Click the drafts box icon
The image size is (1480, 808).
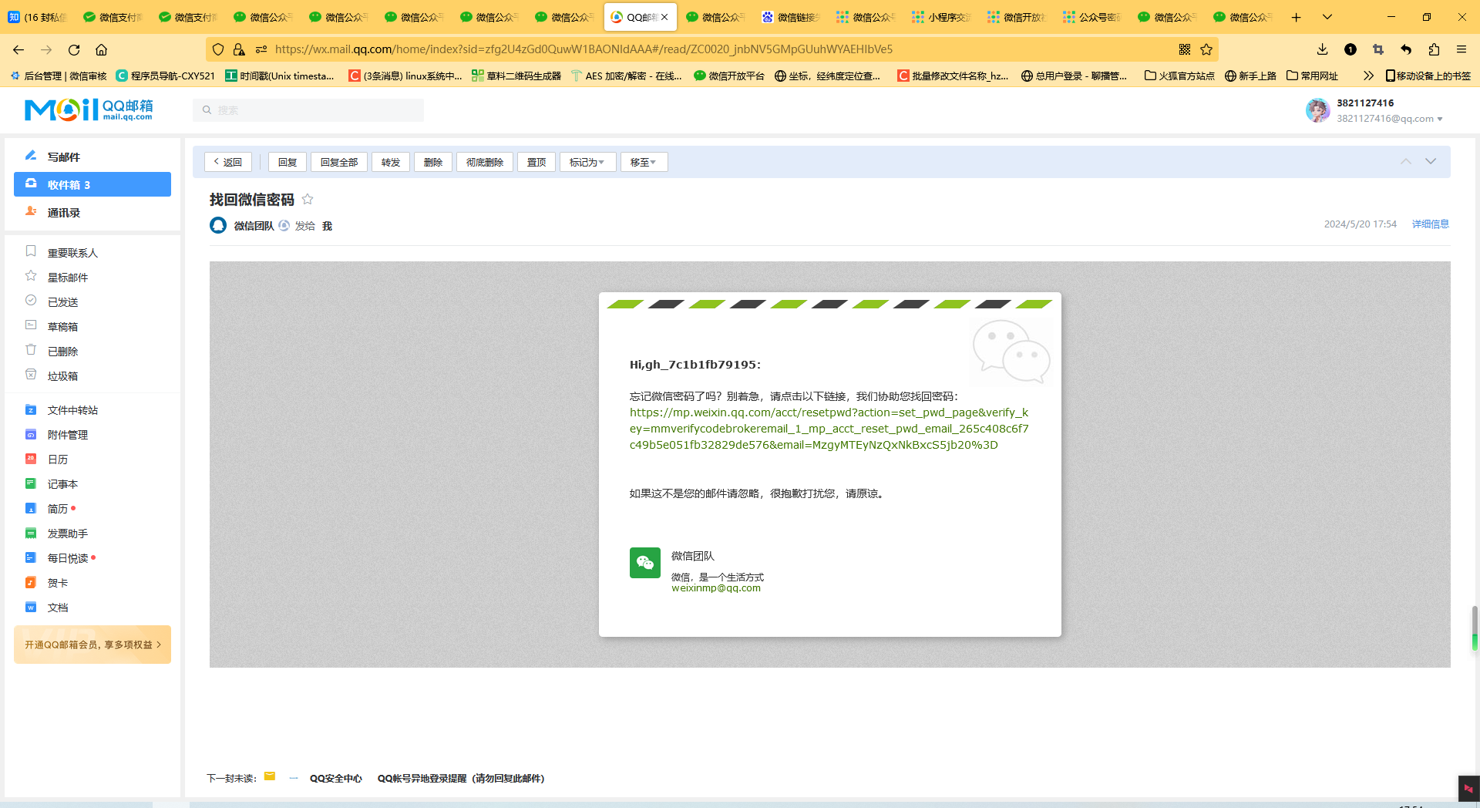pos(31,325)
